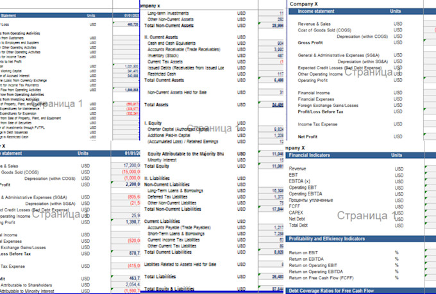Image resolution: width=436 pixels, height=294 pixels.
Task: Select the 'Current Income Tax Liabilities' row
Action: click(x=174, y=240)
